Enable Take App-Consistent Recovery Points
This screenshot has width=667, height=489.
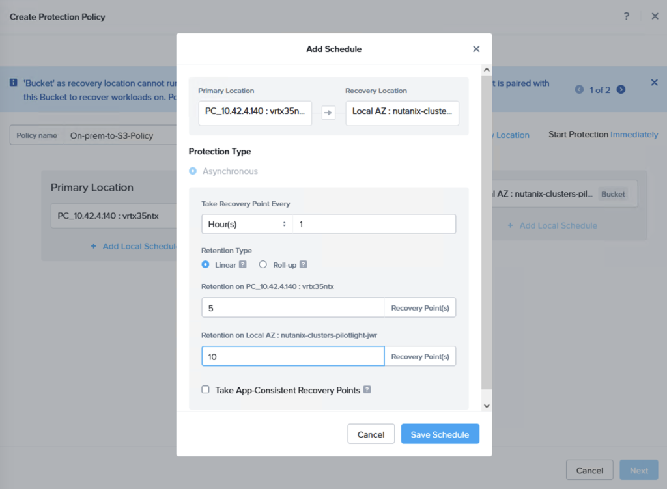coord(205,389)
